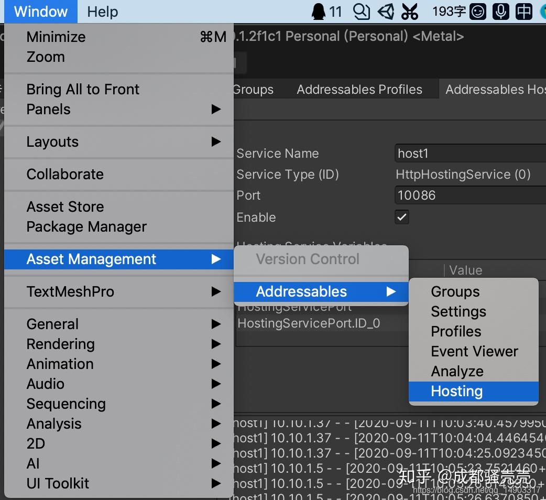Screen dimensions: 546x500
Task: Switch input method via 中 icon
Action: point(523,11)
